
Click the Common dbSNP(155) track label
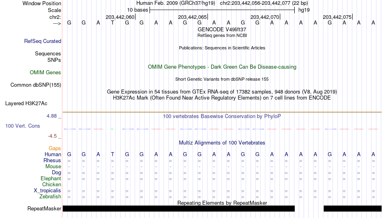(x=36, y=85)
